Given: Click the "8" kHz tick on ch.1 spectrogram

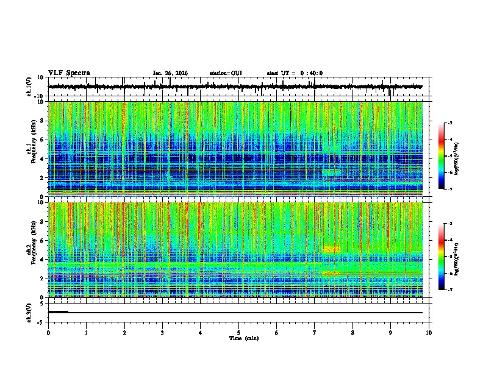Looking at the screenshot, I should coord(43,121).
